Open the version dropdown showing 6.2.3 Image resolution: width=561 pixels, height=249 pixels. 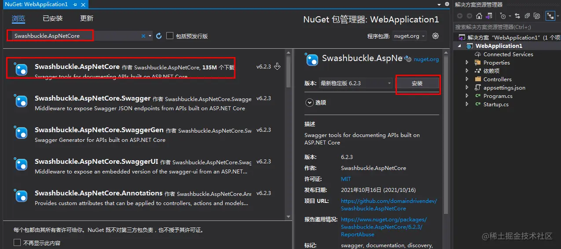(356, 83)
